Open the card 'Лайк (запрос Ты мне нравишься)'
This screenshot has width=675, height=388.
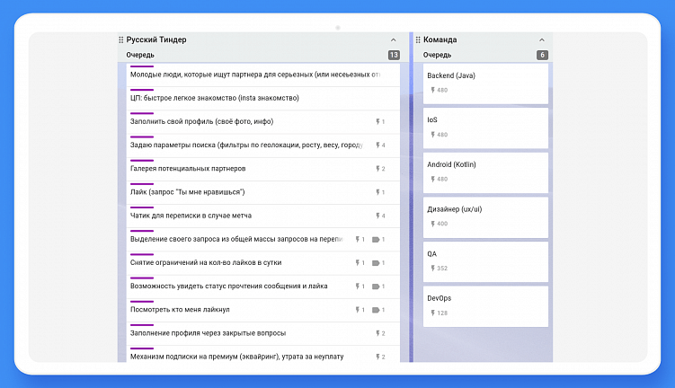[263, 192]
